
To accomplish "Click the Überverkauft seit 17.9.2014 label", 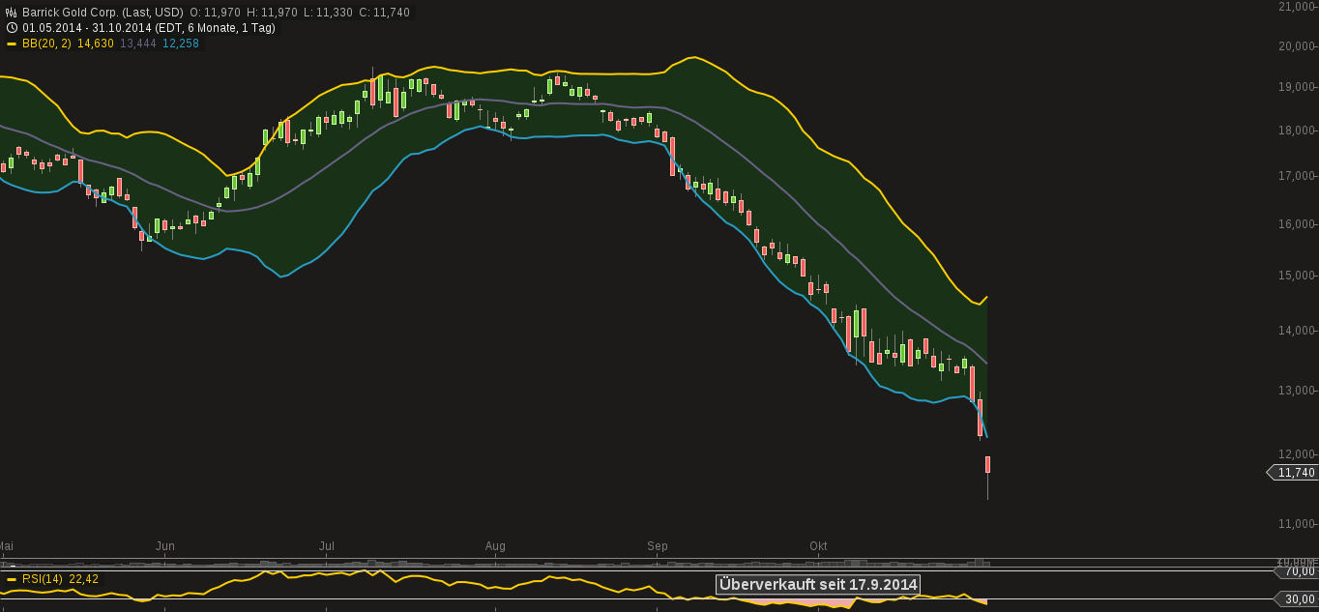I will 817,584.
